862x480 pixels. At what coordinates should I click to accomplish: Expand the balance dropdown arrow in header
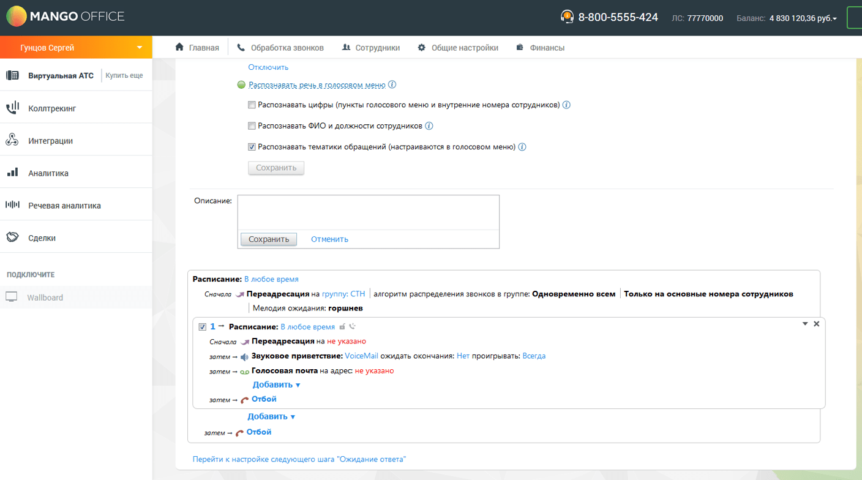834,19
